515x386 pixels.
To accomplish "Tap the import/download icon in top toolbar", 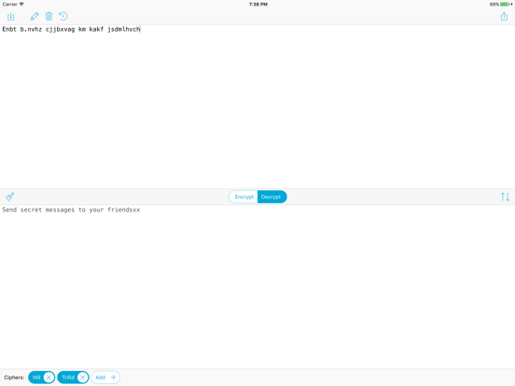I will tap(11, 17).
